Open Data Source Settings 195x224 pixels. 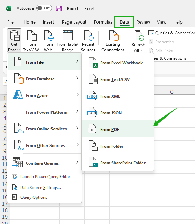point(44,188)
